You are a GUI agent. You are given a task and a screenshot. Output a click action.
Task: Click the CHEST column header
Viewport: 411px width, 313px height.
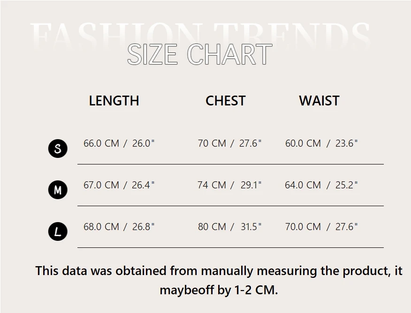click(226, 101)
